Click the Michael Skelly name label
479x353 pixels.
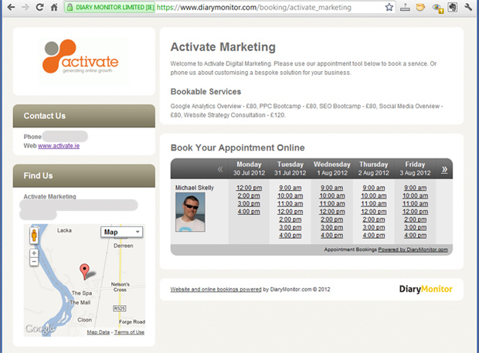click(x=195, y=188)
